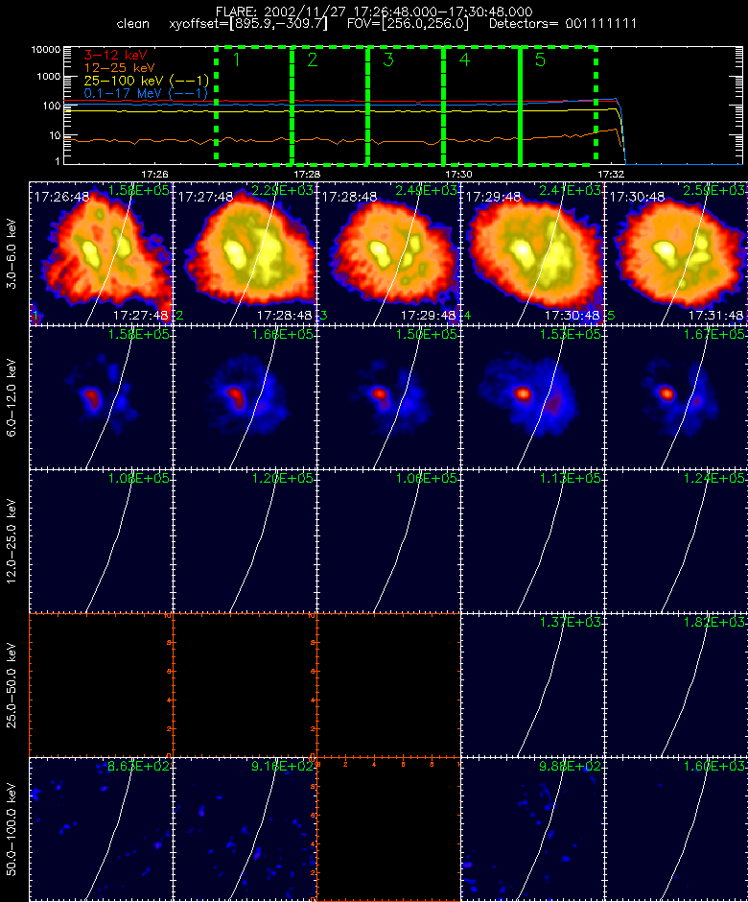
Task: Select 25.0-50.0 keV panel labeled 1.37E+03
Action: 532,685
